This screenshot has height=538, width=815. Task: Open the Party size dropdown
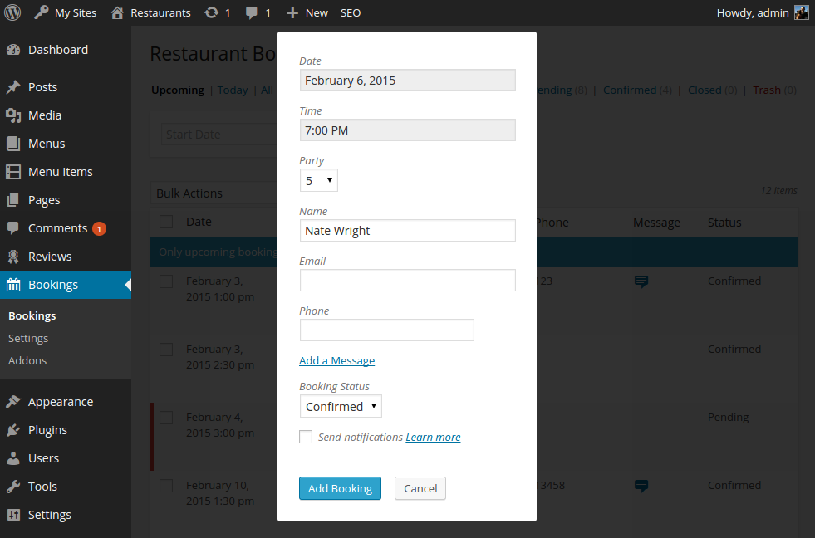319,180
